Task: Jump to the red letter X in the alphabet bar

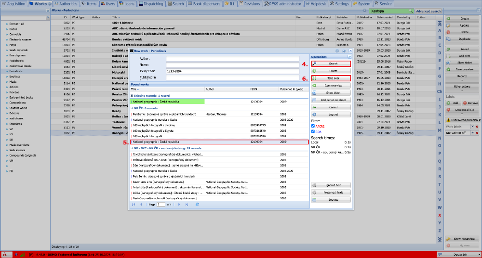Action: coord(440,215)
